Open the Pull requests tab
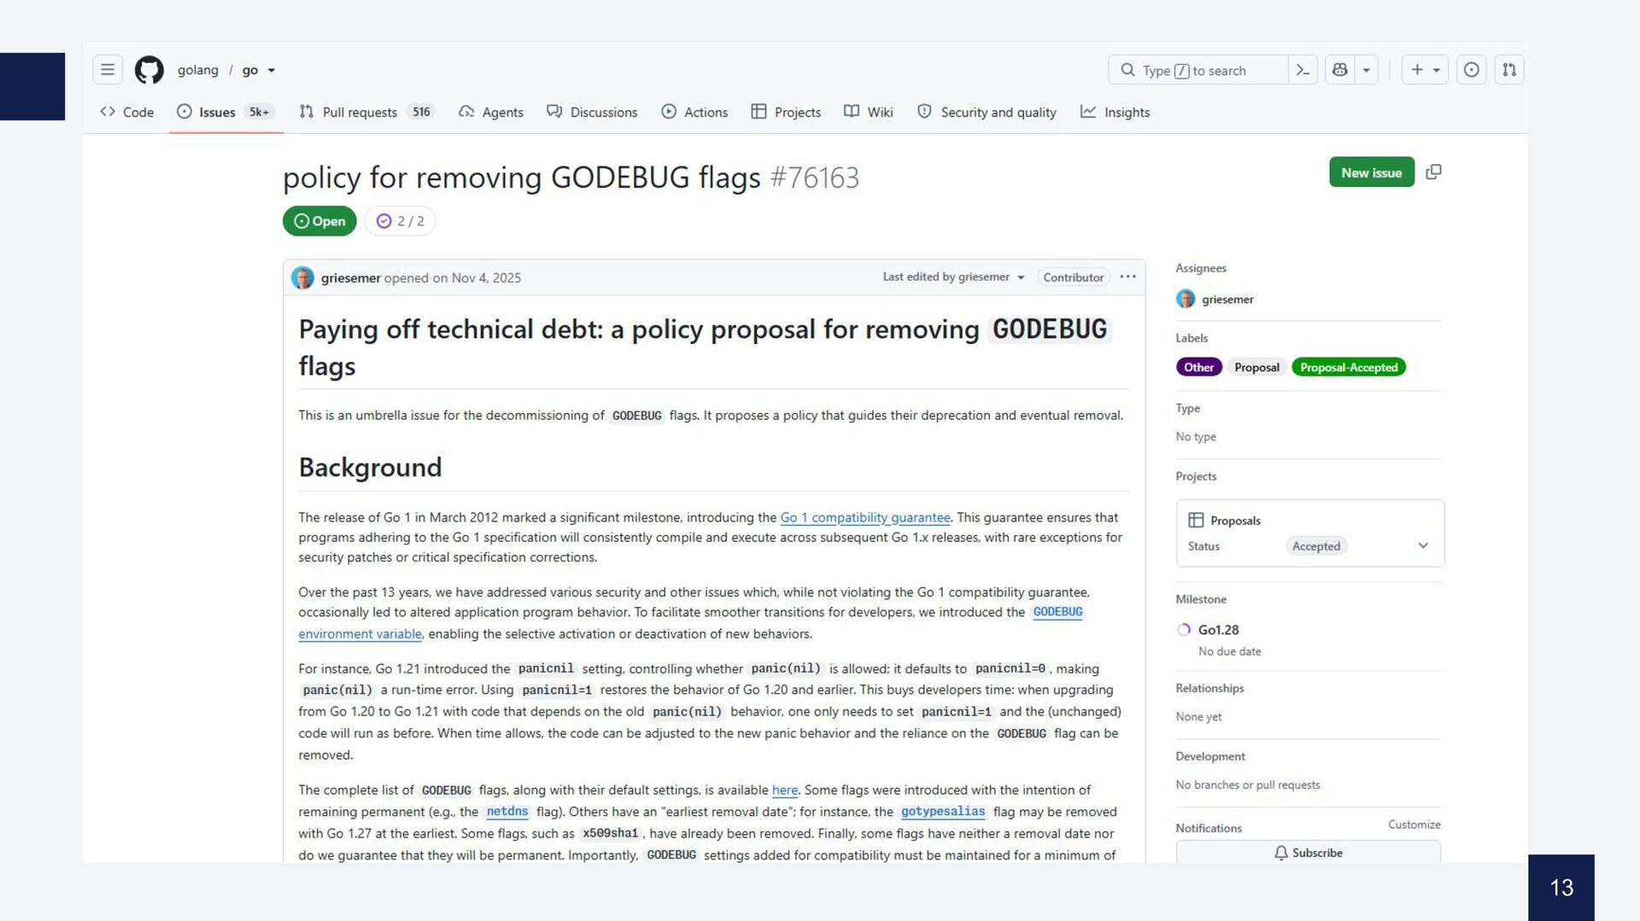The height and width of the screenshot is (921, 1640). point(366,112)
